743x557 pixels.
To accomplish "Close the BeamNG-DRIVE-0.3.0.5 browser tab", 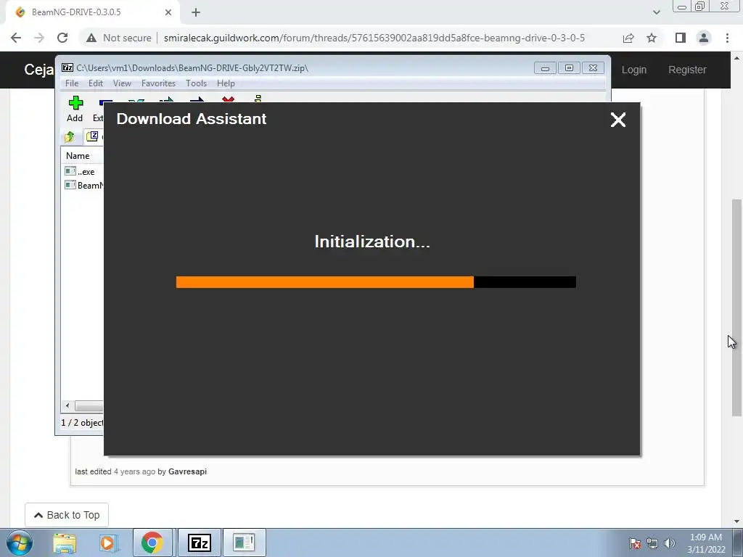I will click(x=168, y=12).
